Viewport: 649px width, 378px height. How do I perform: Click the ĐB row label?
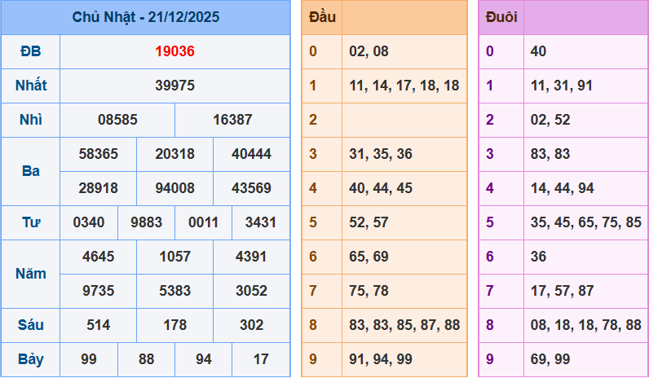click(x=30, y=51)
